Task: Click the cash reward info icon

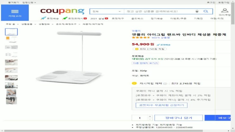Action: click(x=165, y=84)
